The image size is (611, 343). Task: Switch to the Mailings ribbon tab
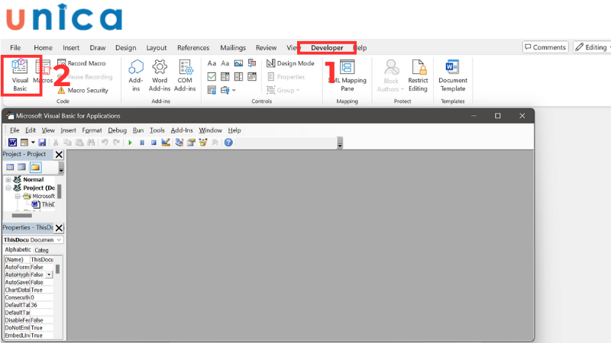(x=233, y=48)
